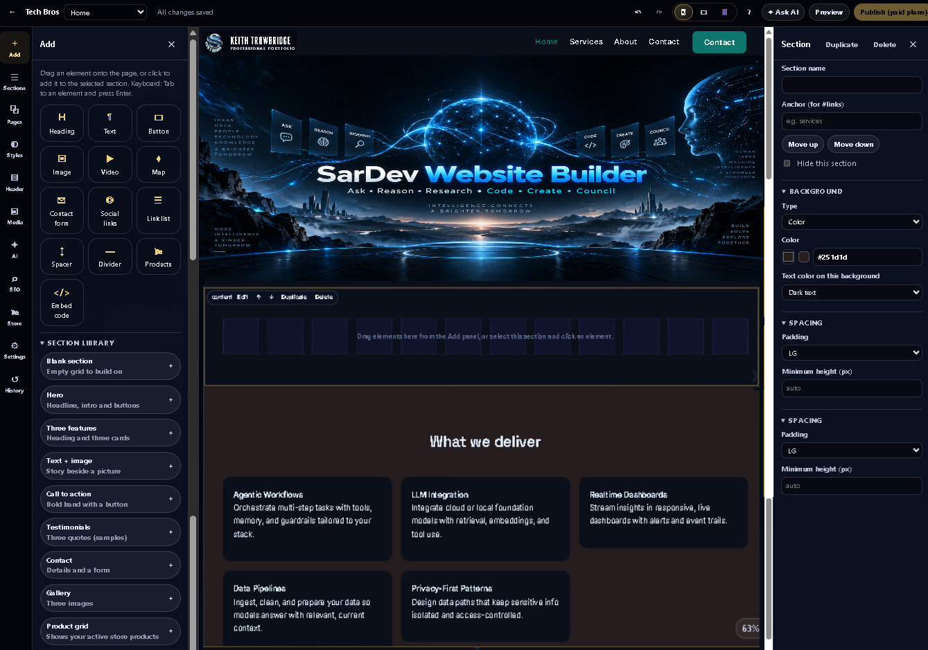Open the History sidebar icon

pyautogui.click(x=15, y=384)
